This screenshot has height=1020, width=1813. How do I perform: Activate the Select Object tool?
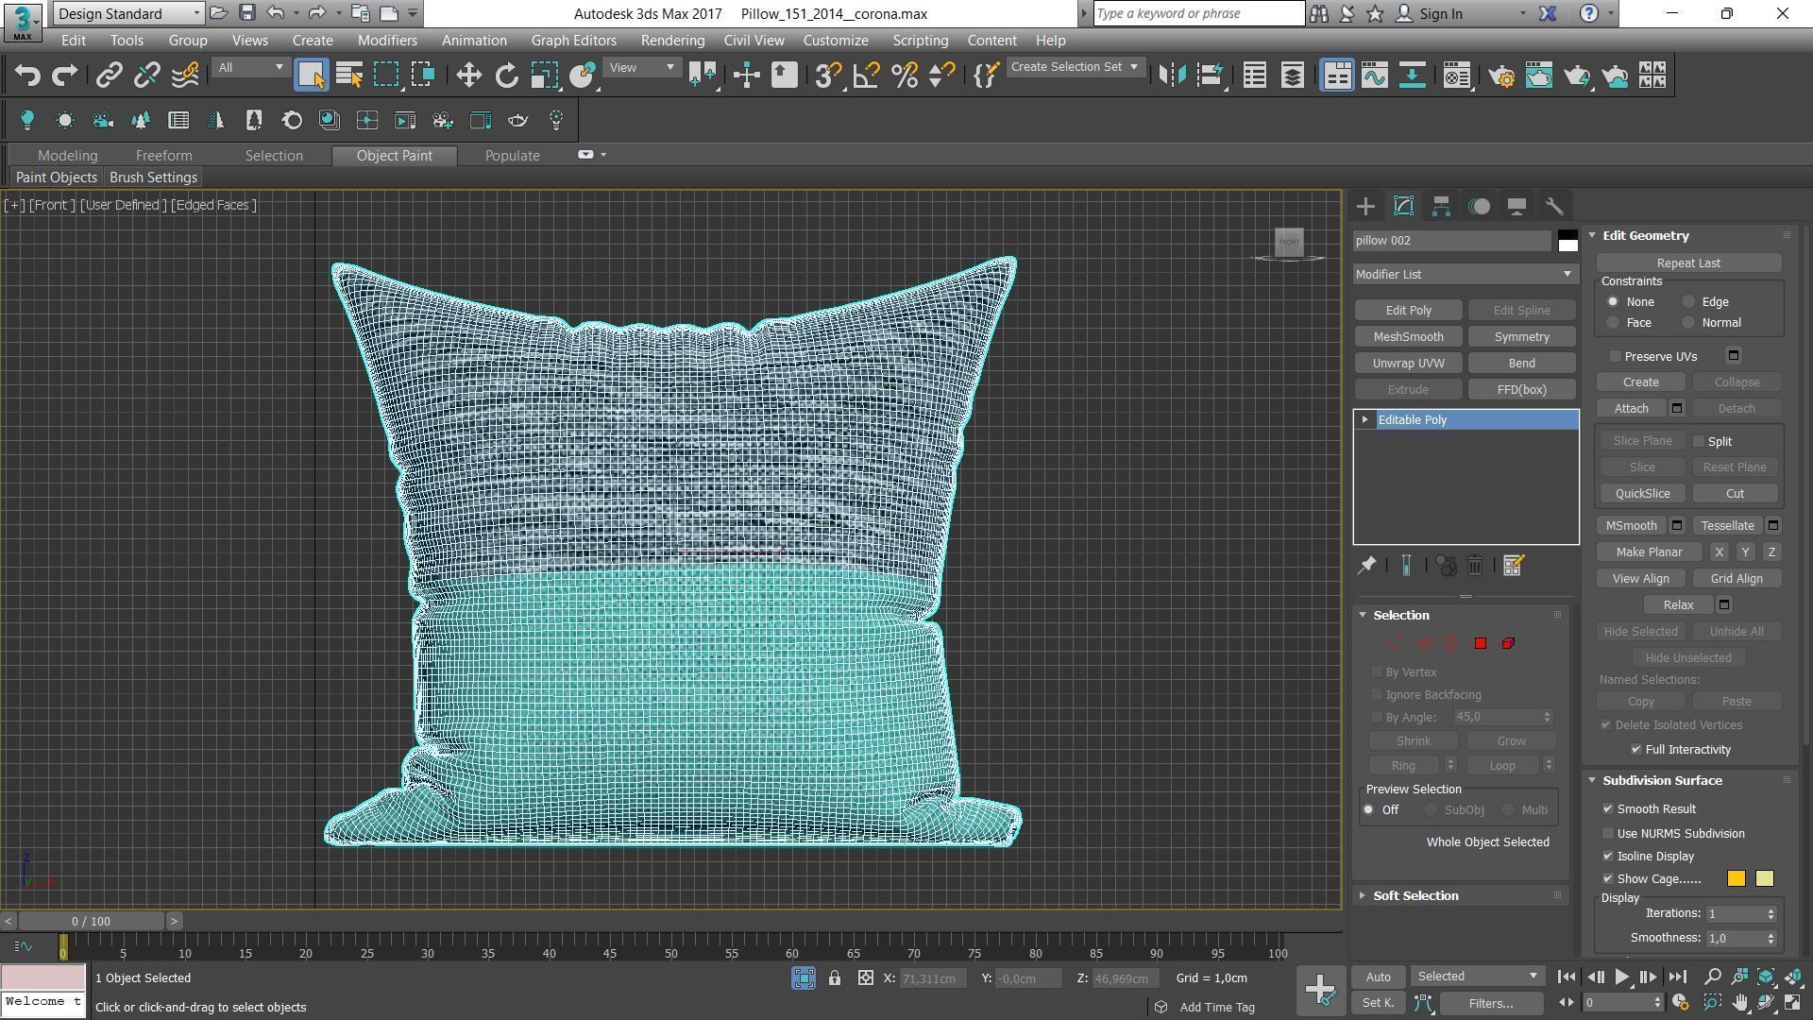point(311,76)
